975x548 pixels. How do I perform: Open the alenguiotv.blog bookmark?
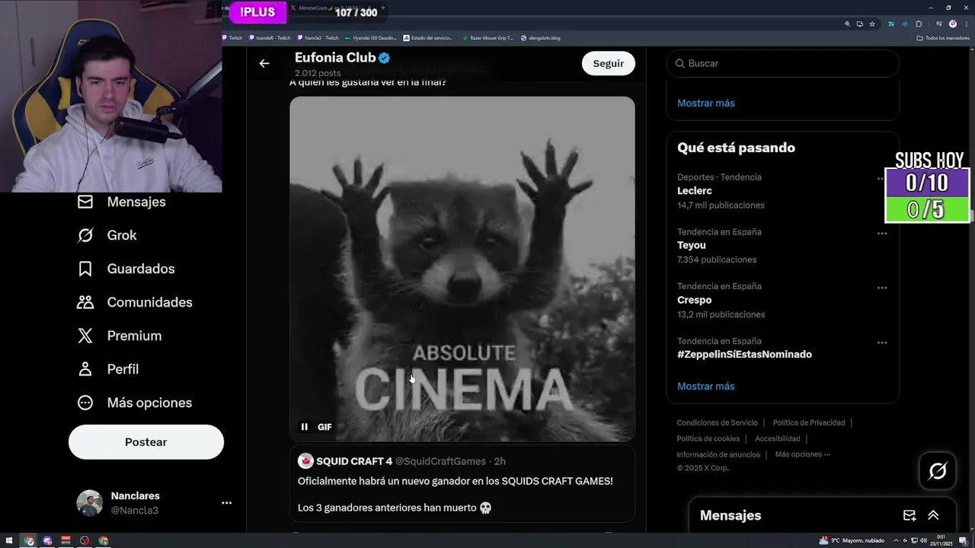tap(541, 37)
